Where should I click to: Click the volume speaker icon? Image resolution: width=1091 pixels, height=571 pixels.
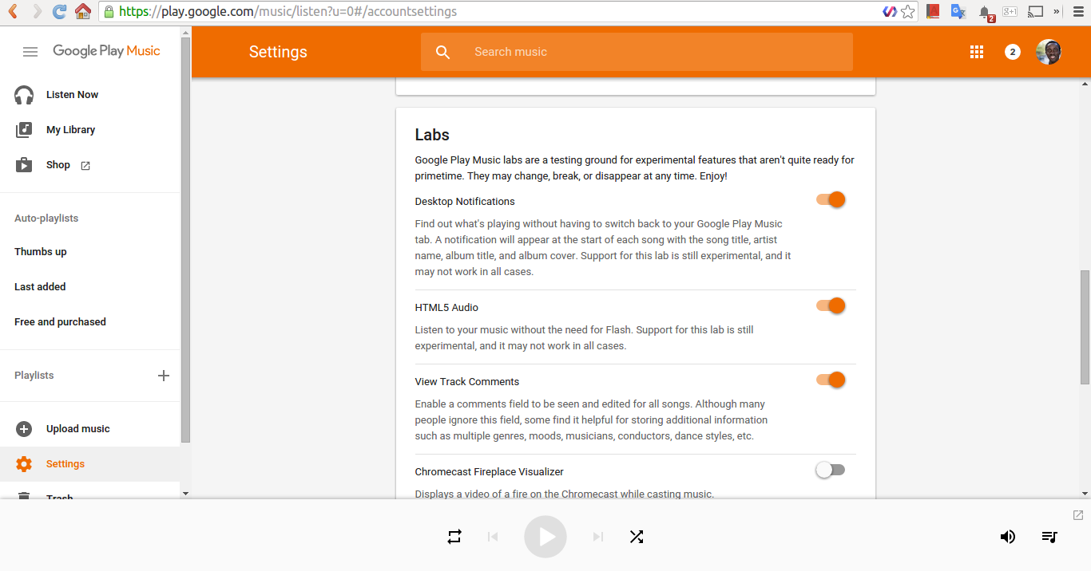click(1008, 537)
